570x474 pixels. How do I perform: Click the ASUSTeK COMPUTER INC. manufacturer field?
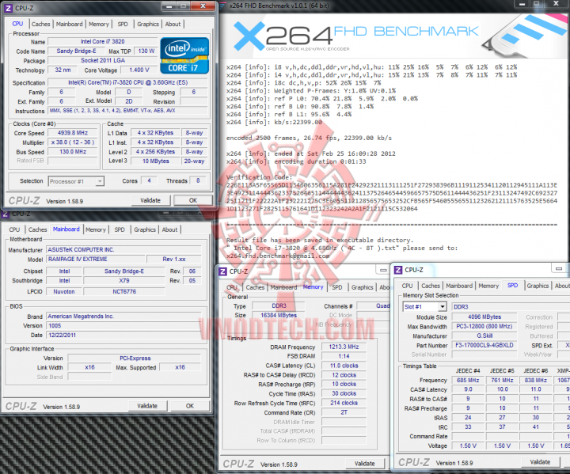[124, 250]
